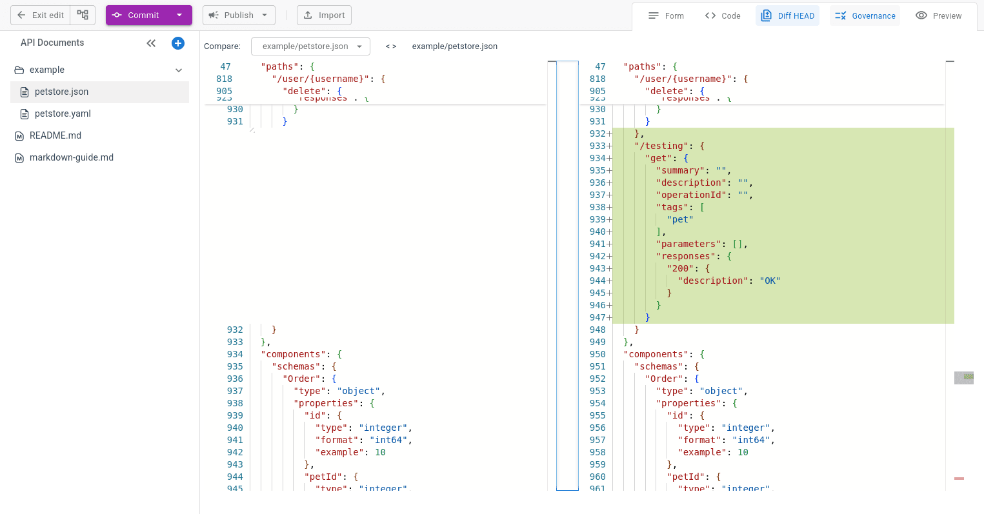The width and height of the screenshot is (984, 514).
Task: Add a new API document with plus icon
Action: [x=178, y=43]
